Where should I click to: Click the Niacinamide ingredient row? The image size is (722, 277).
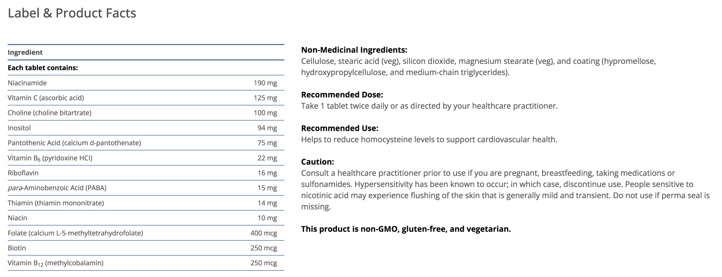tap(27, 83)
